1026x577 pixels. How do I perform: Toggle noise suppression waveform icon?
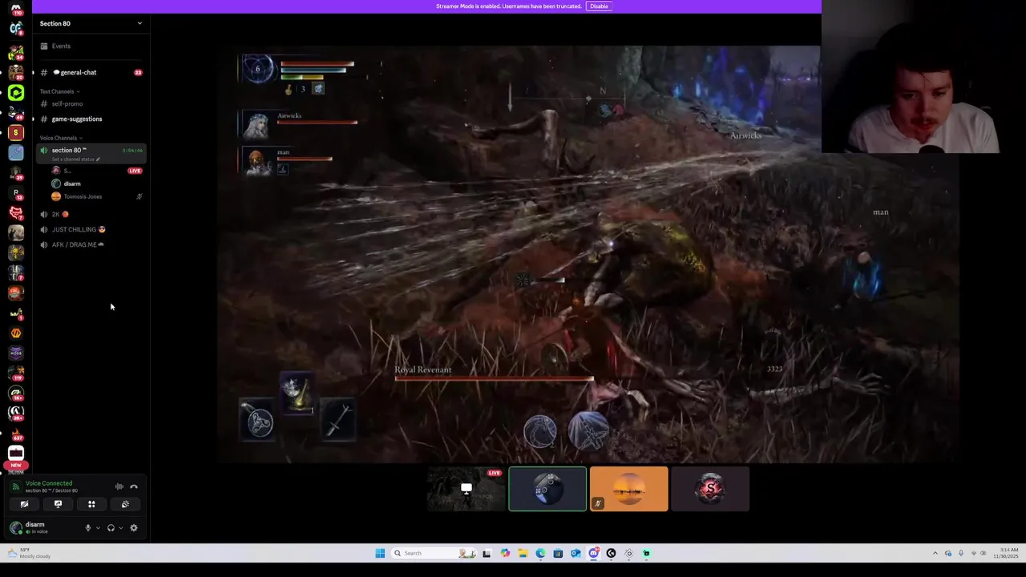coord(119,486)
